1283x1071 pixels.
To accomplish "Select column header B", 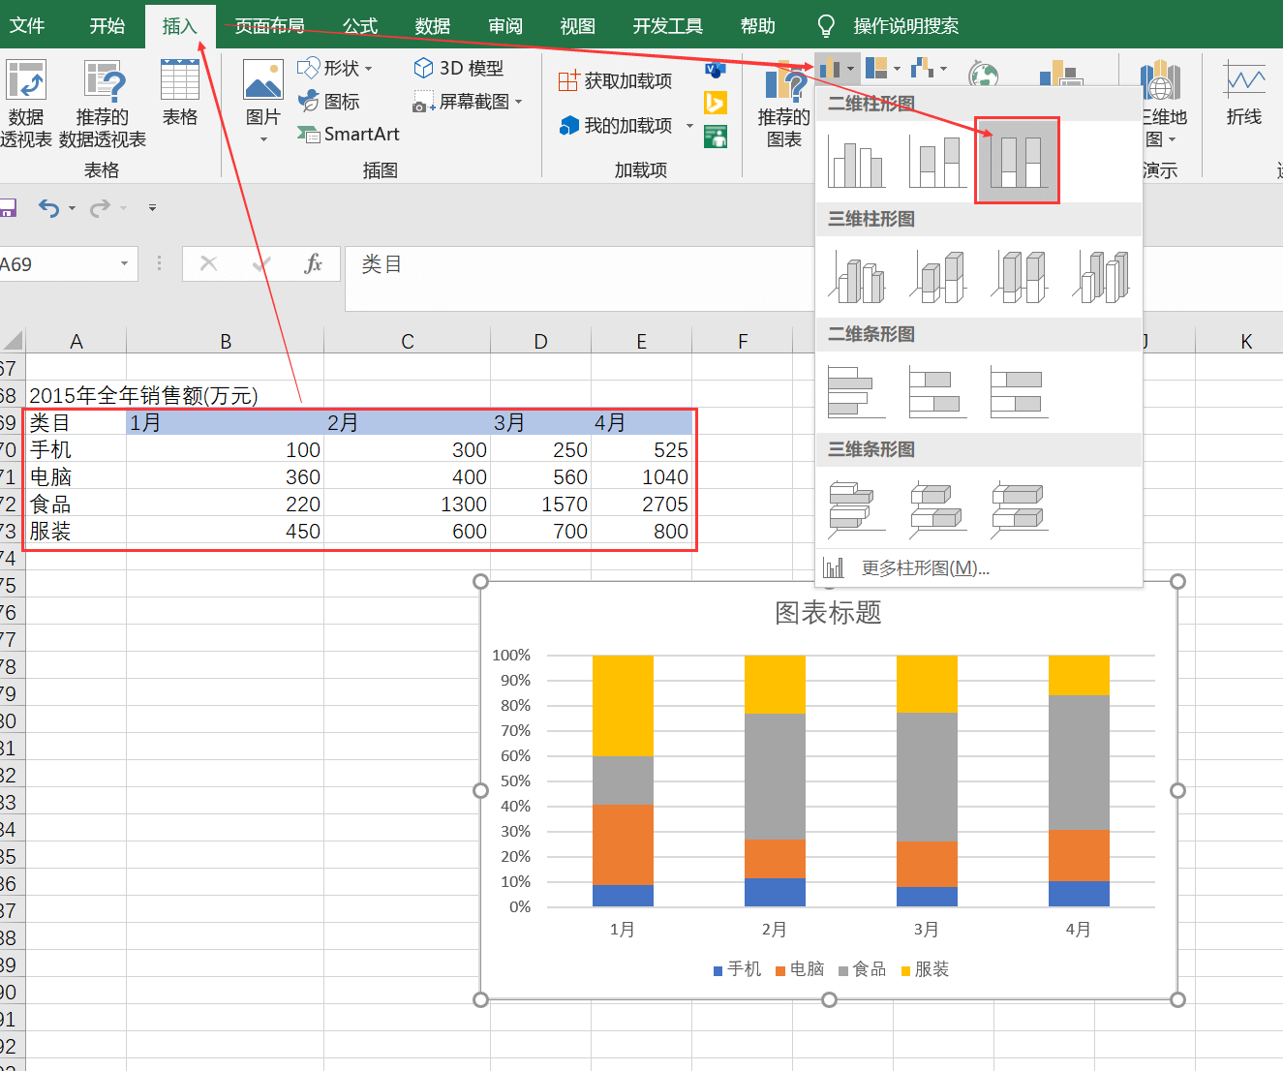I will click(x=226, y=341).
